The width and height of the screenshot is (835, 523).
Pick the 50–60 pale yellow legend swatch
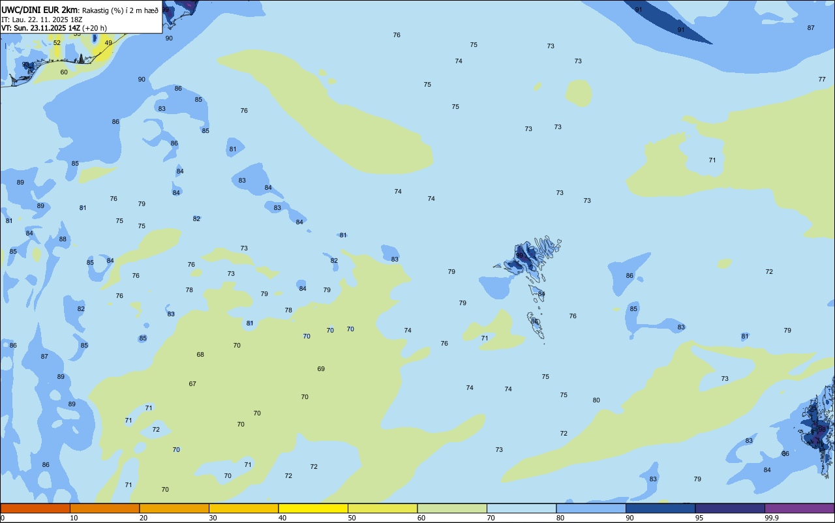pyautogui.click(x=382, y=508)
